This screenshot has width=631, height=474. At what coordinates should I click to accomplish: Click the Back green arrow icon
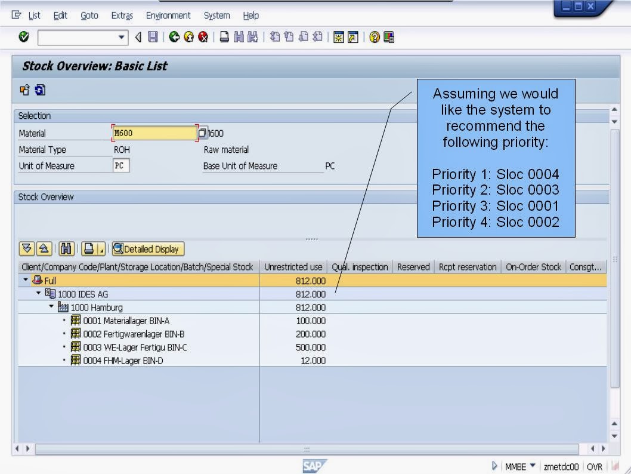(x=173, y=37)
